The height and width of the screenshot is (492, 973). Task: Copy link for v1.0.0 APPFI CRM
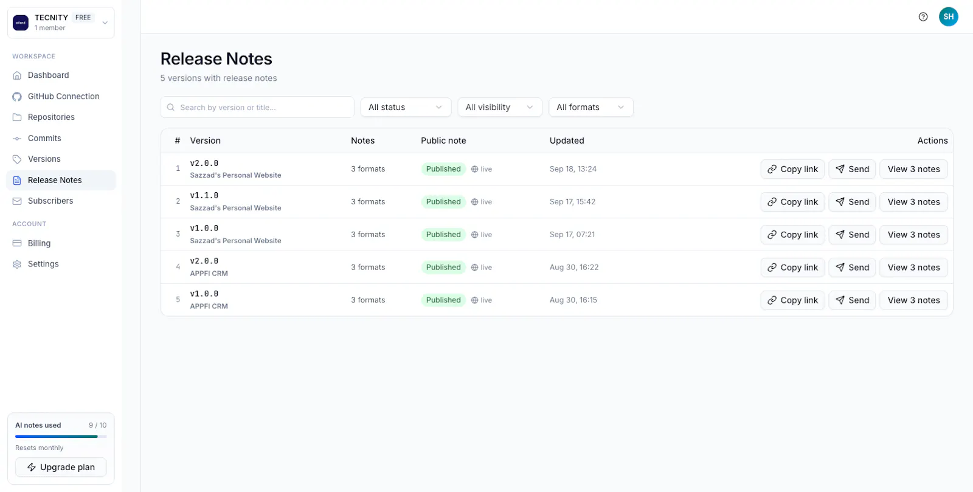coord(792,300)
